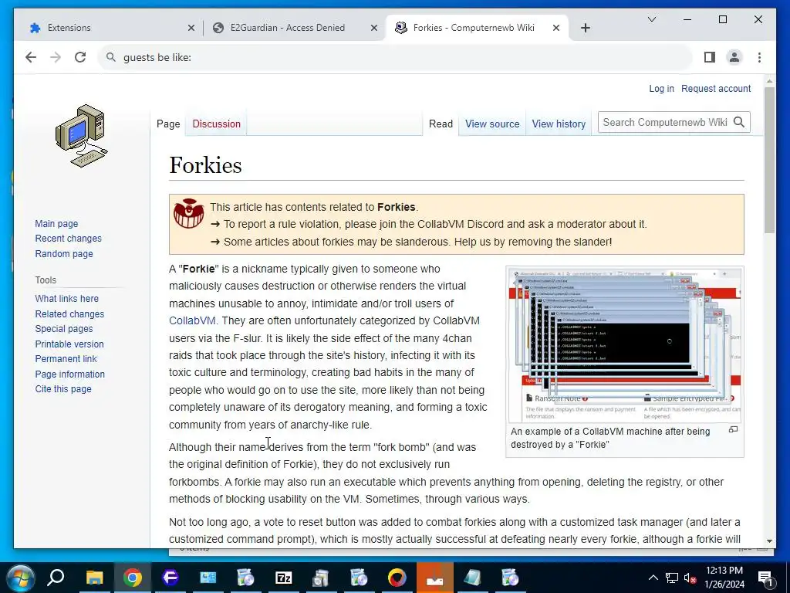Click the Log in link
Screen dimensions: 790x593
coord(661,89)
